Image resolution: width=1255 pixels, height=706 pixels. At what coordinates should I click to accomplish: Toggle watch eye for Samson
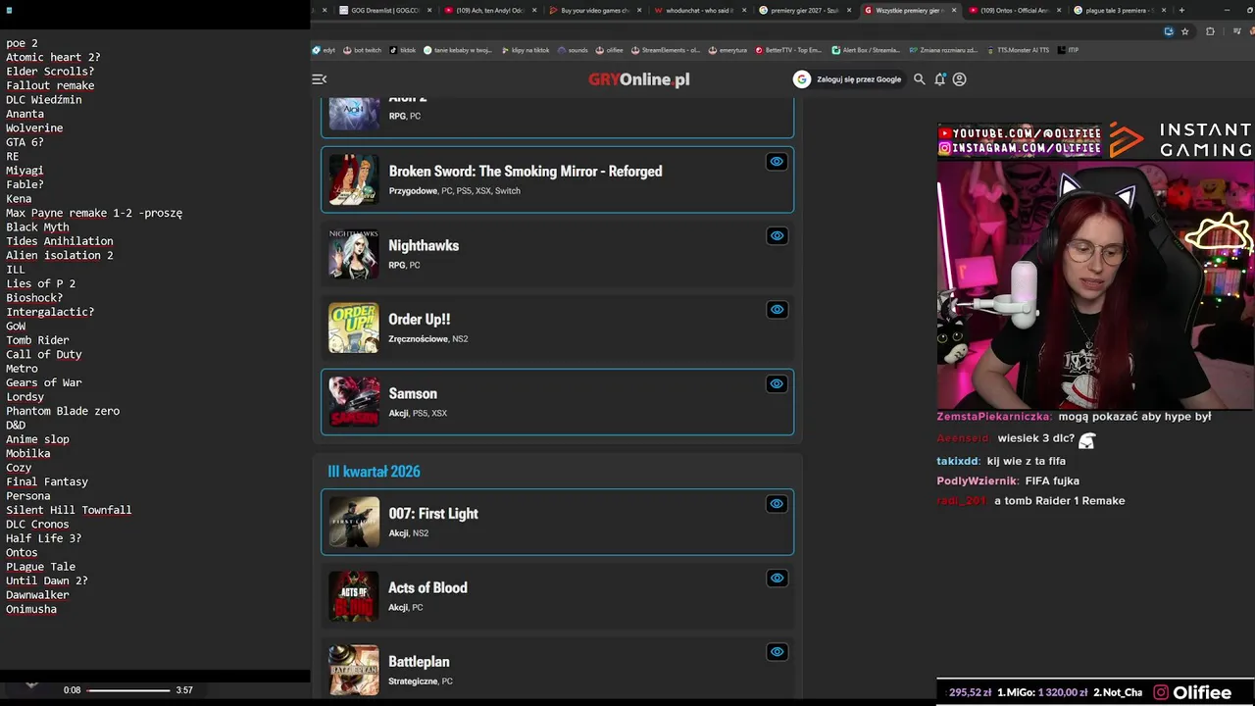[x=777, y=383]
